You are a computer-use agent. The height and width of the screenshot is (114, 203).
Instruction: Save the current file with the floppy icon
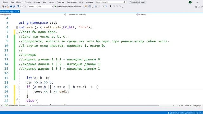(11, 6)
